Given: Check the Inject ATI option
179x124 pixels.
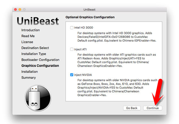Looking at the screenshot, I should coord(72,50).
